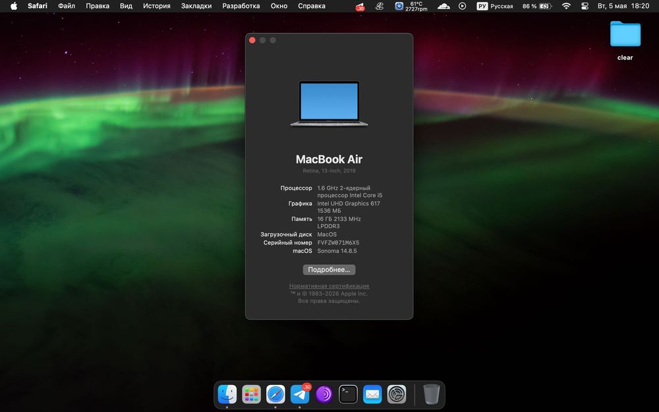Launch Launchpad from the Dock
Screen dimensions: 659x412
point(251,394)
